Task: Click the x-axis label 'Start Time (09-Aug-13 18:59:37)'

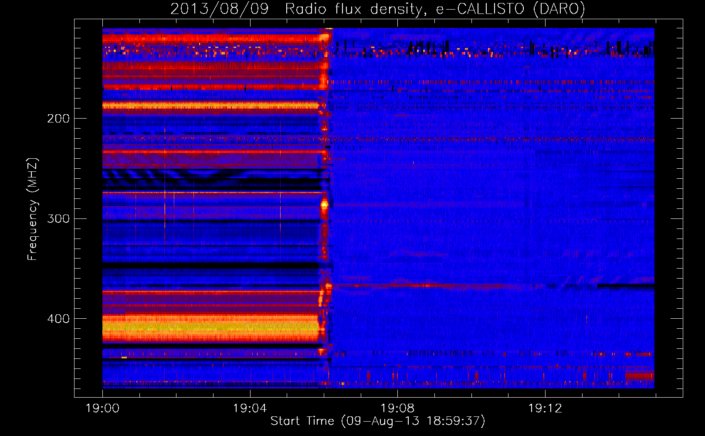Action: tap(378, 421)
